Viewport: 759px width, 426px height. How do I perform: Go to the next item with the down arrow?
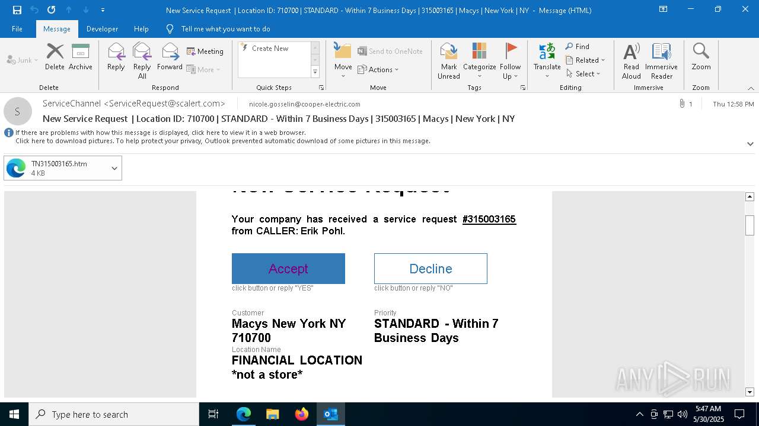[x=86, y=10]
